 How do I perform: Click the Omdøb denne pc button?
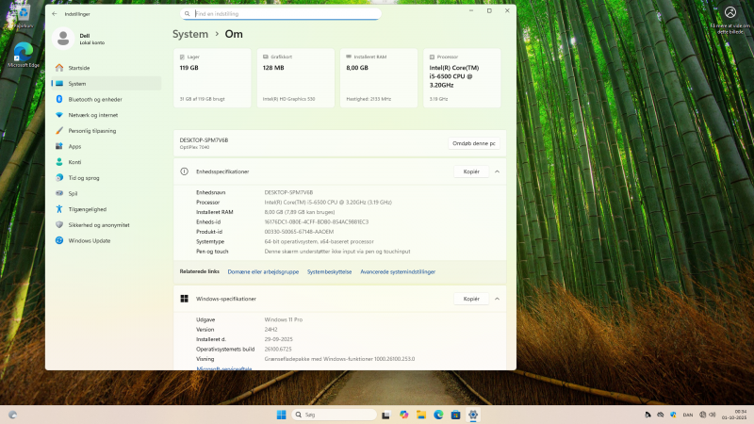tap(473, 142)
